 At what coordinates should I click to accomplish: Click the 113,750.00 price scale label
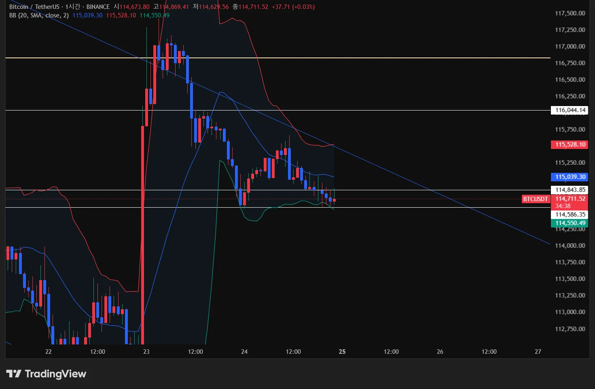click(570, 262)
